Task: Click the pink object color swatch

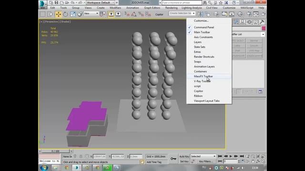Action: pyautogui.click(x=264, y=28)
